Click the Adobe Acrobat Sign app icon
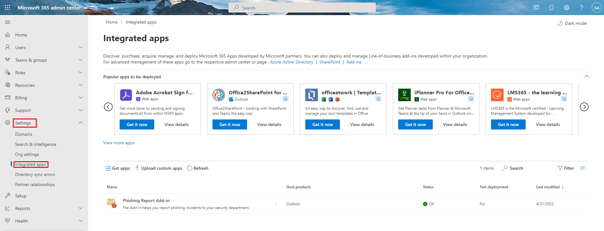604x231 pixels. coord(126,95)
